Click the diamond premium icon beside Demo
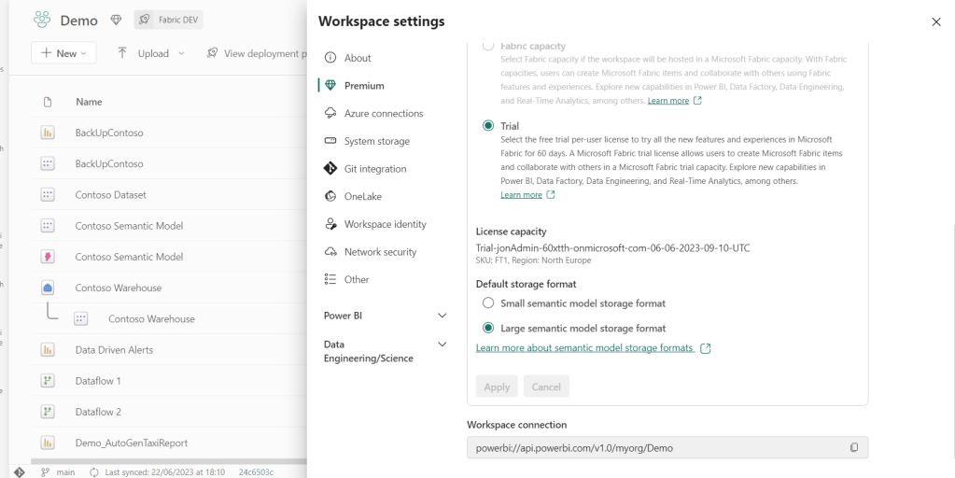 pos(116,20)
